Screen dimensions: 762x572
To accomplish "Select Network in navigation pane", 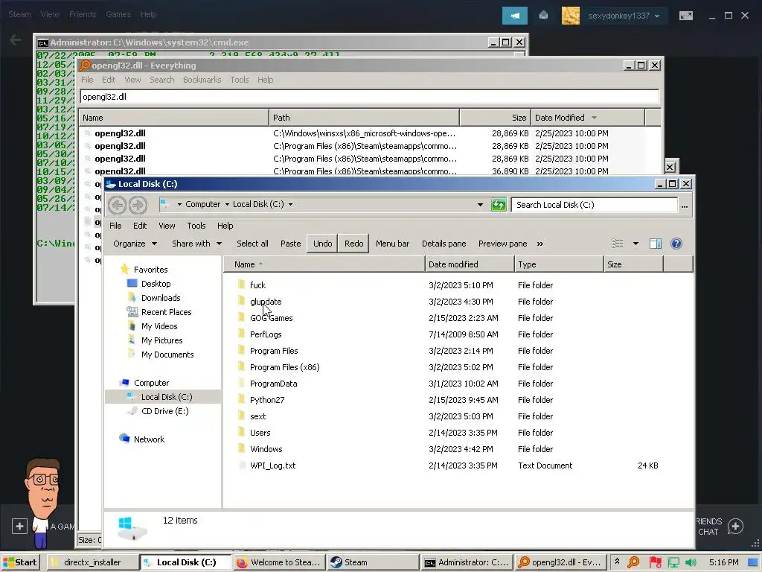I will pos(149,439).
